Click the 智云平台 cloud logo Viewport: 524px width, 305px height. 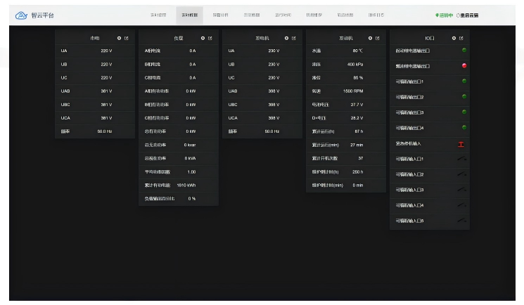pyautogui.click(x=21, y=15)
